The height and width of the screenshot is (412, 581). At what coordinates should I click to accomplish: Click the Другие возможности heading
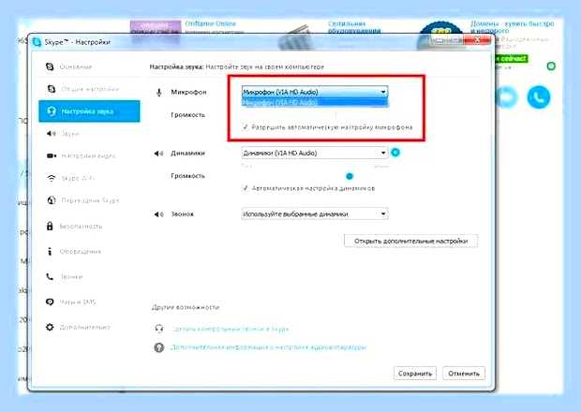[x=186, y=307]
